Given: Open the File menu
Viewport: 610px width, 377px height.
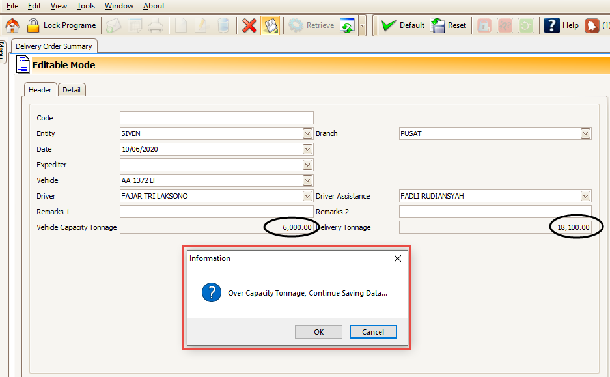Looking at the screenshot, I should (x=12, y=6).
